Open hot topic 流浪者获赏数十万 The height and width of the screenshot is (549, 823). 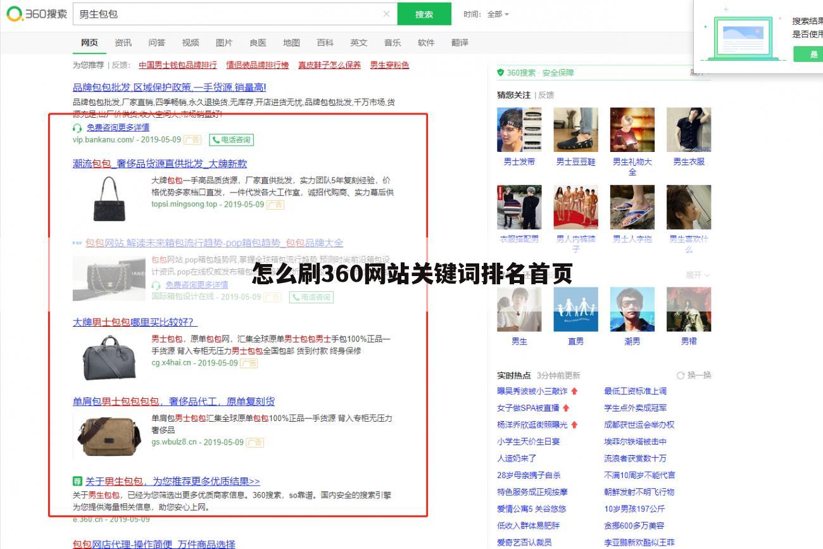tap(635, 458)
